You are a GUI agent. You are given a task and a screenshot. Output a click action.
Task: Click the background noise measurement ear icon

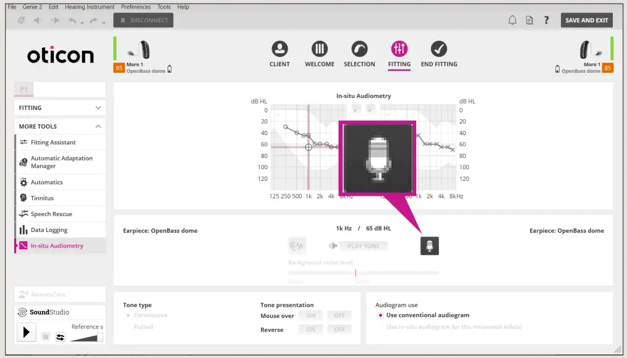tap(297, 246)
